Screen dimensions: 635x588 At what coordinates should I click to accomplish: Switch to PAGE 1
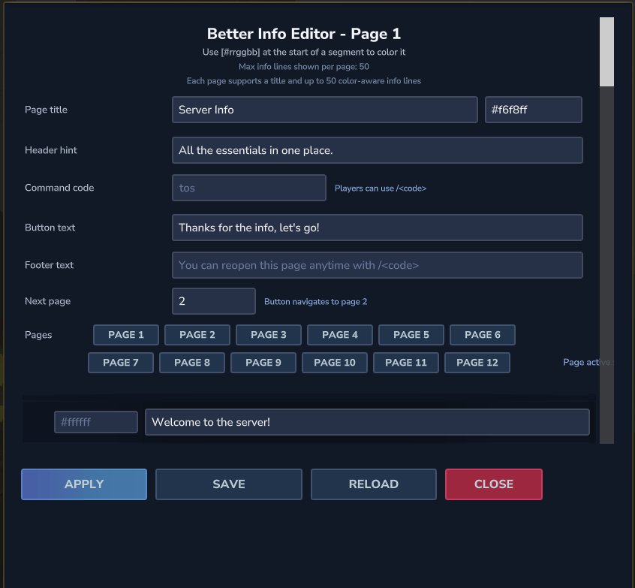coord(126,335)
